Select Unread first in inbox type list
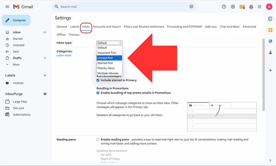The height and width of the screenshot is (166, 276). (x=105, y=58)
